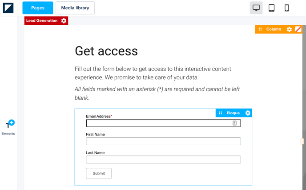Image resolution: width=306 pixels, height=190 pixels.
Task: Click the autofill icon in Email field
Action: [x=234, y=123]
